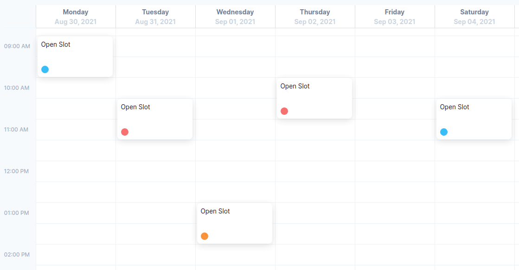
Task: Click the Wednesday Sep 01 header
Action: [235, 16]
